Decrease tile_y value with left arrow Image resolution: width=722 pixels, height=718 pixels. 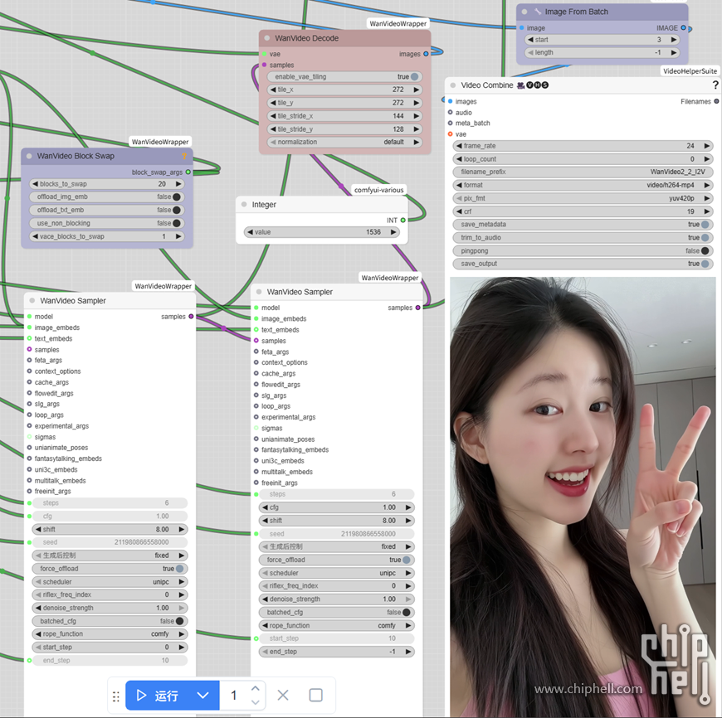pos(273,103)
